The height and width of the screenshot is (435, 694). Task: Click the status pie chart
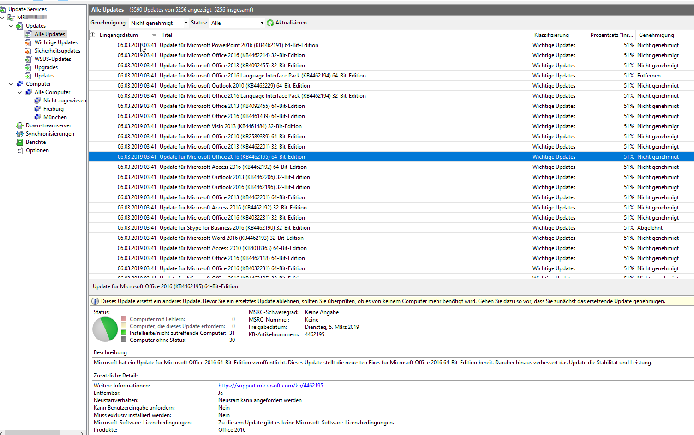[105, 329]
